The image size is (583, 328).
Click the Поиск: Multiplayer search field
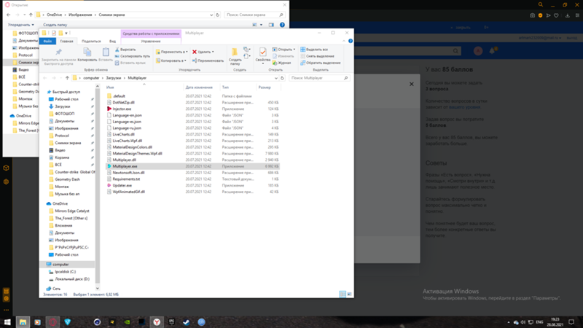[x=319, y=78]
